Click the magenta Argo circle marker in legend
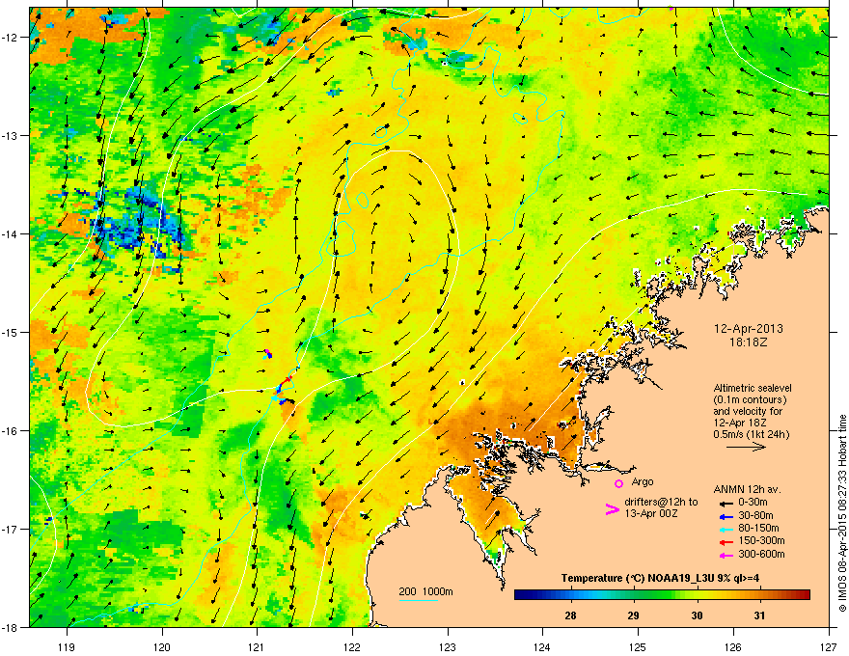 618,483
